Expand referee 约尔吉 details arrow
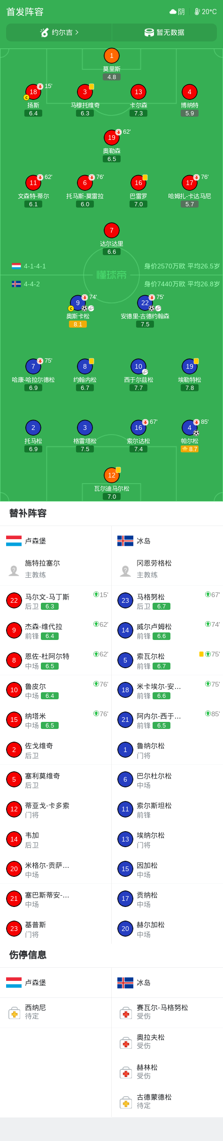Image resolution: width=223 pixels, height=1141 pixels. tap(77, 32)
